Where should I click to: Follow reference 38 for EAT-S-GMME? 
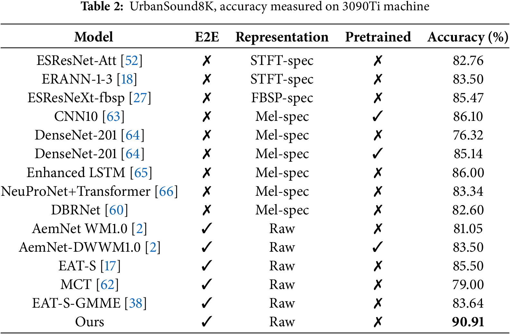click(135, 303)
